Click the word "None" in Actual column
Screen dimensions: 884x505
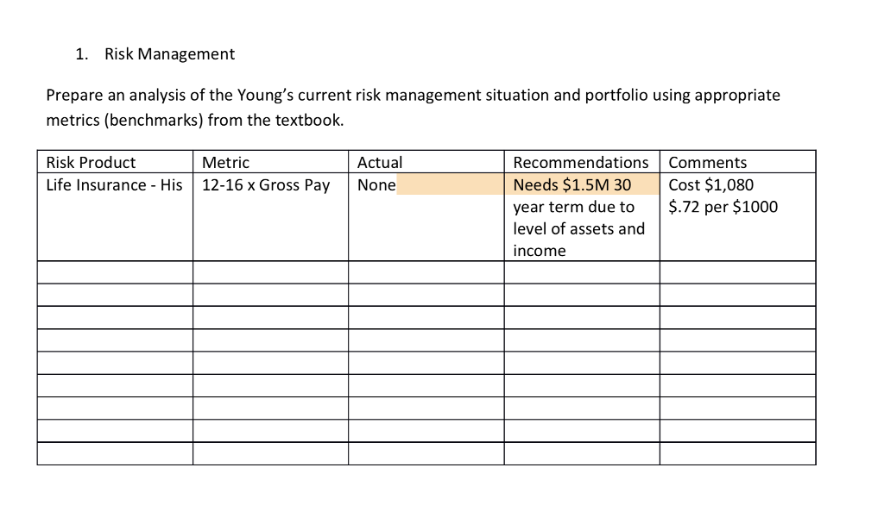376,185
